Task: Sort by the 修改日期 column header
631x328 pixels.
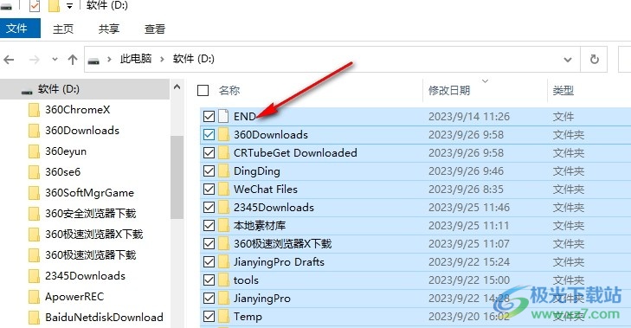Action: 449,91
